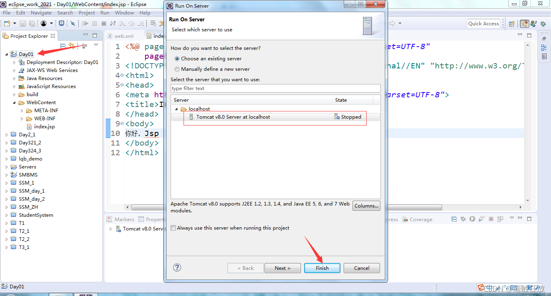This screenshot has height=296, width=551.
Task: Click the Terminate icon in main toolbar
Action: [x=104, y=24]
